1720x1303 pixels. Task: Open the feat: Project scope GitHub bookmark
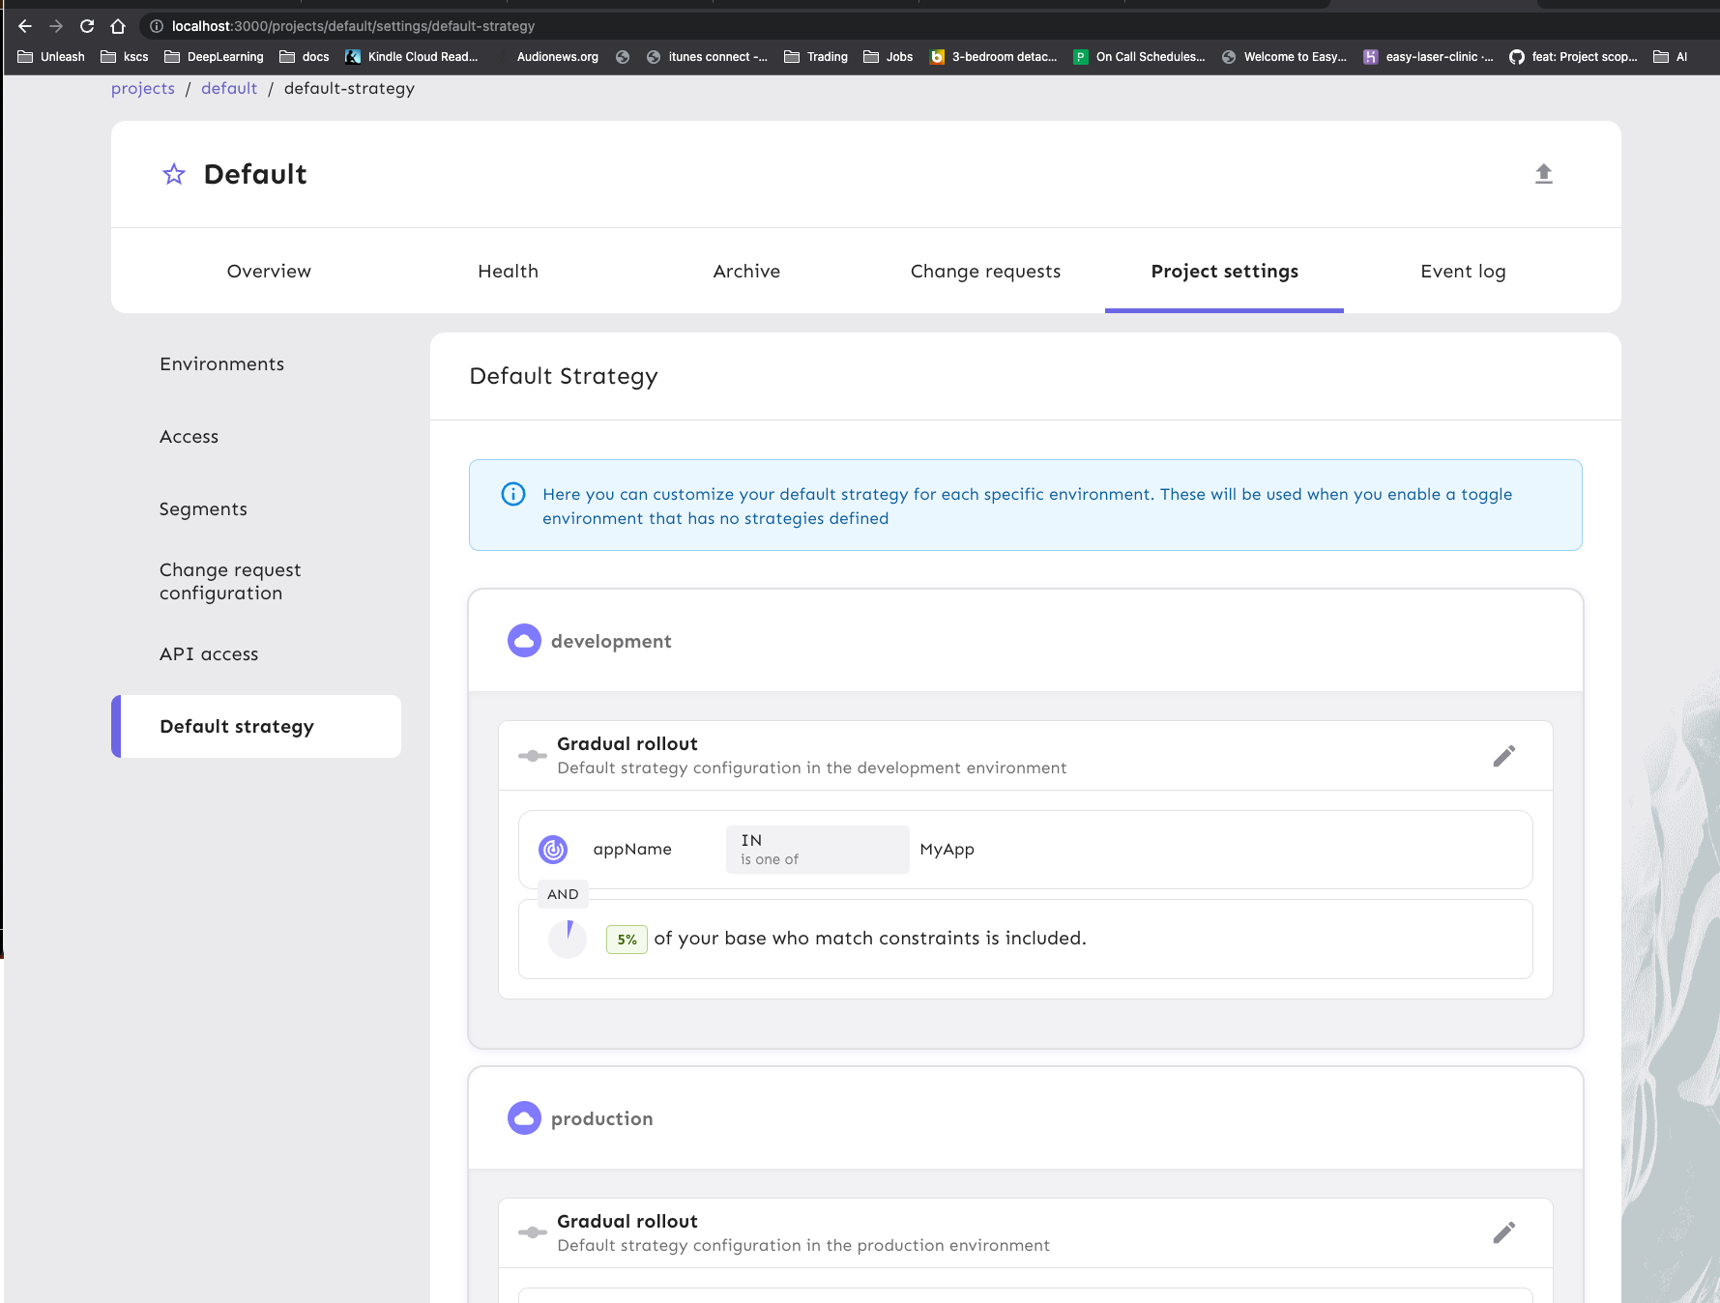(1574, 57)
